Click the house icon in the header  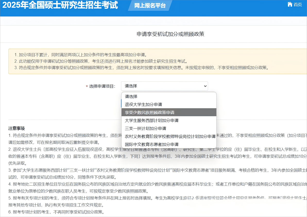pos(290,4)
